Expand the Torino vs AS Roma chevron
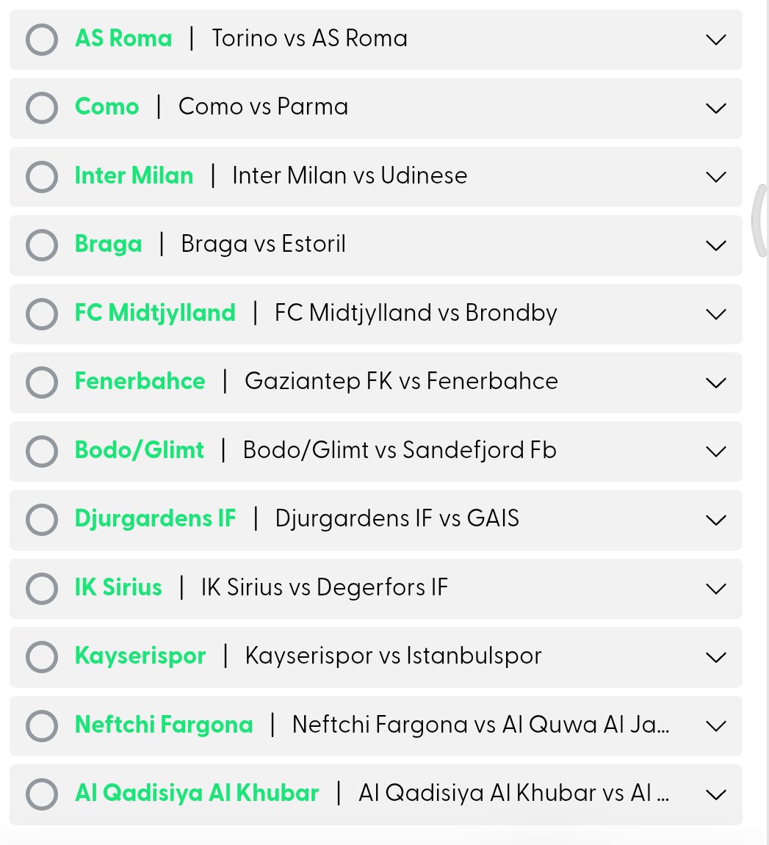 (x=715, y=40)
